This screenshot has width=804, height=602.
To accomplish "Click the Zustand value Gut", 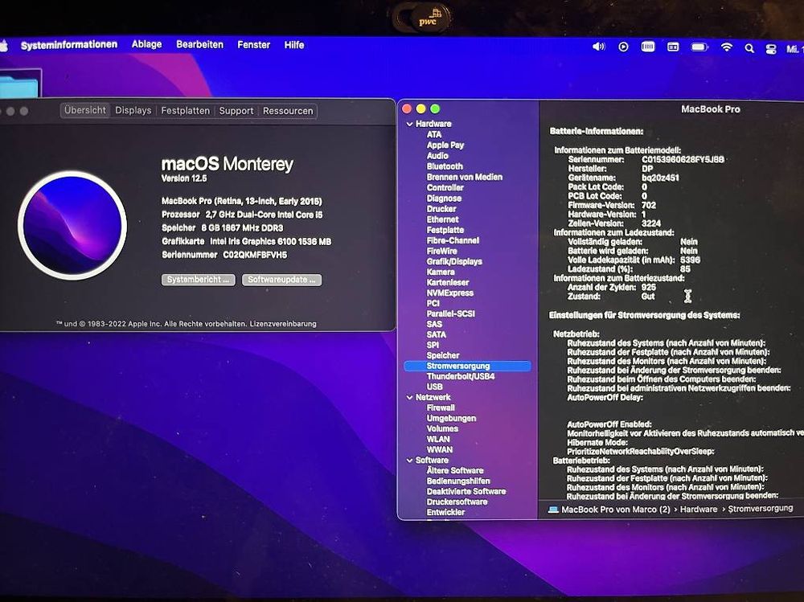I will (647, 297).
